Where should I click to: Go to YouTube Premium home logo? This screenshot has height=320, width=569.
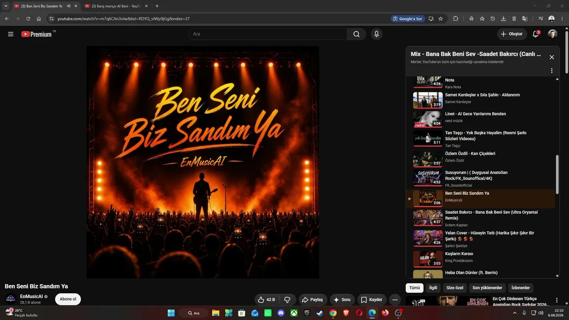(36, 34)
